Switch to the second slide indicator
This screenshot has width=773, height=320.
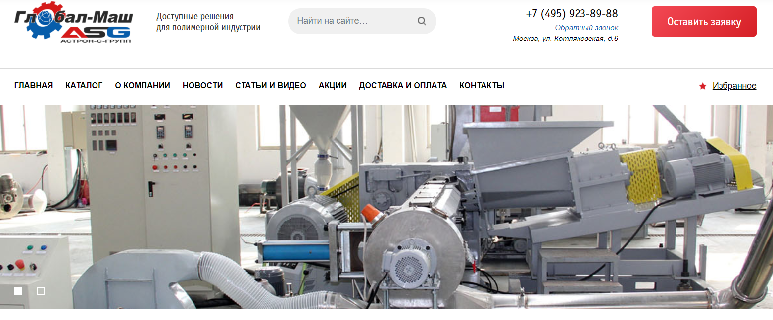click(41, 291)
